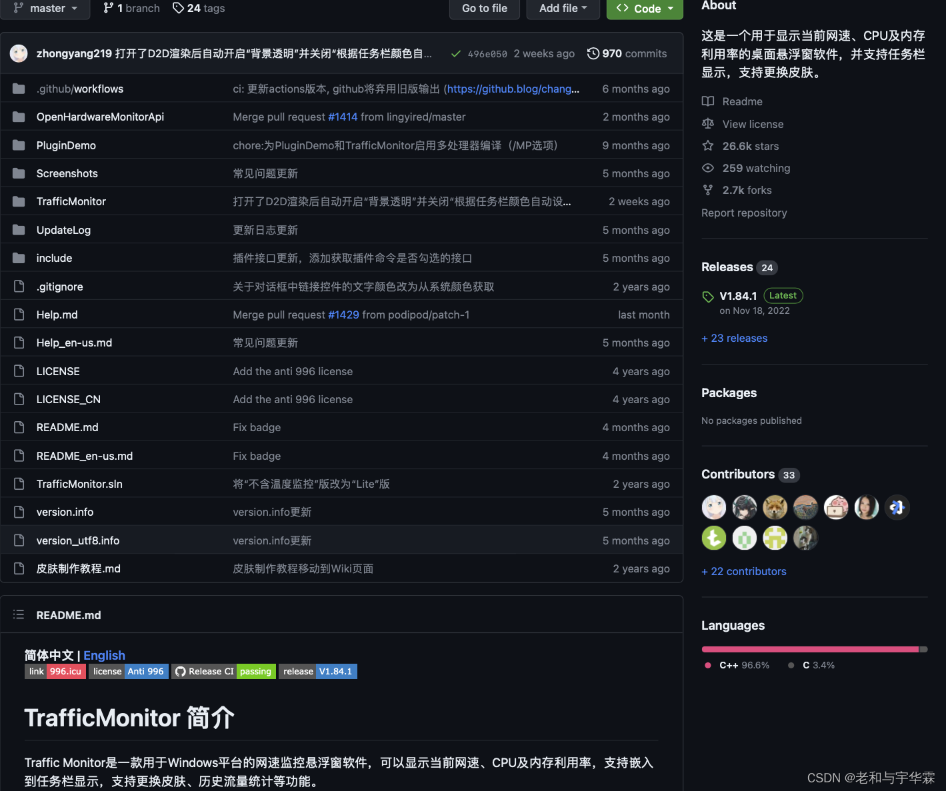Click the Anti 996 license badge
This screenshot has height=791, width=946.
(x=129, y=671)
